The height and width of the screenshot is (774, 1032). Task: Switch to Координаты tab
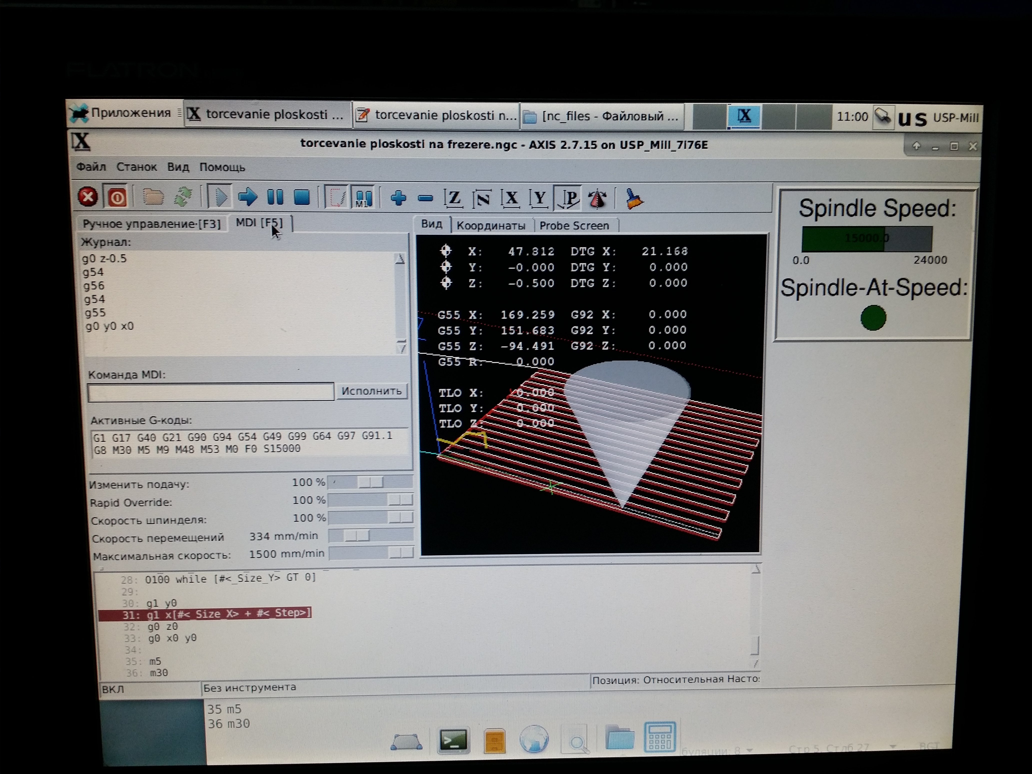[x=490, y=226]
